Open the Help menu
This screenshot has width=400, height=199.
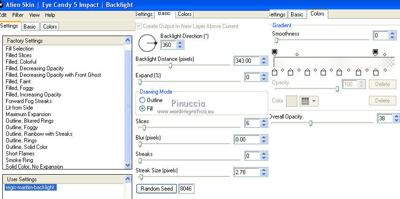pyautogui.click(x=50, y=15)
